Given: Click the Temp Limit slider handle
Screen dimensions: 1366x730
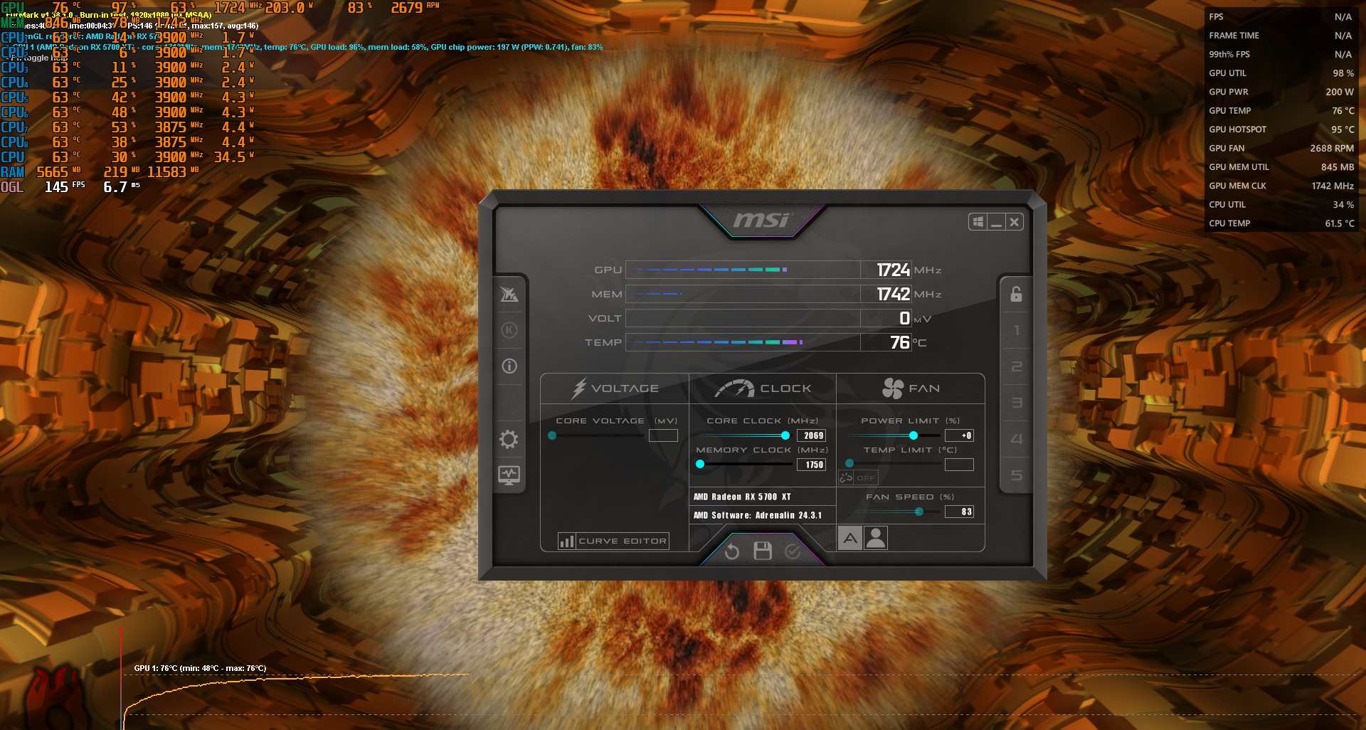Looking at the screenshot, I should 849,463.
